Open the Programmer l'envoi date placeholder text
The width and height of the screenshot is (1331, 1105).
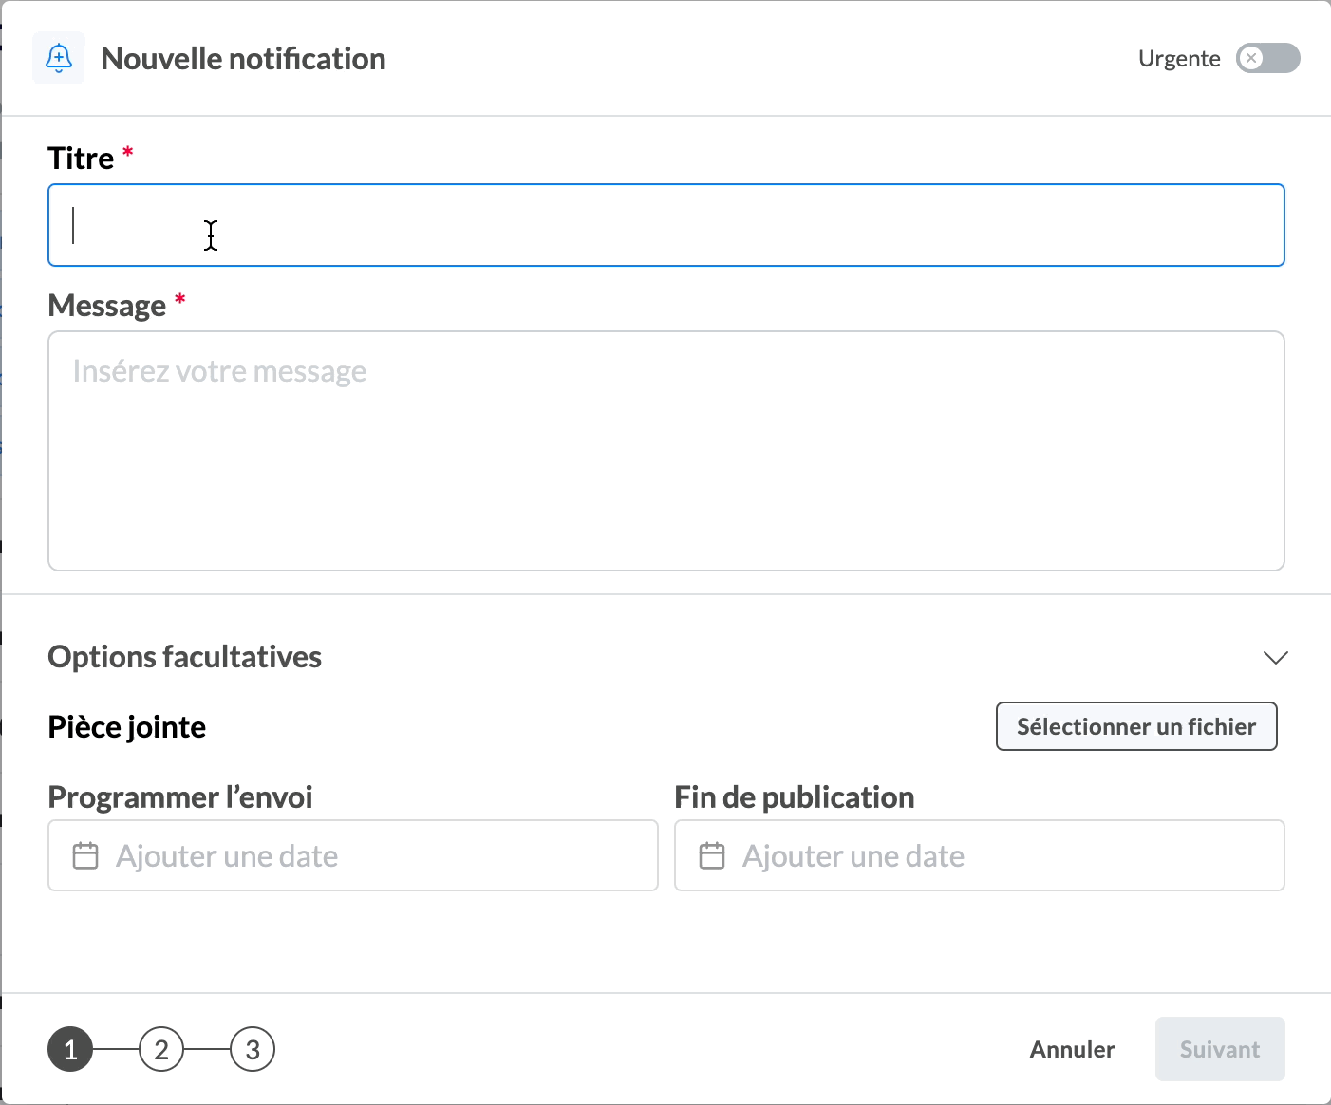(x=227, y=856)
